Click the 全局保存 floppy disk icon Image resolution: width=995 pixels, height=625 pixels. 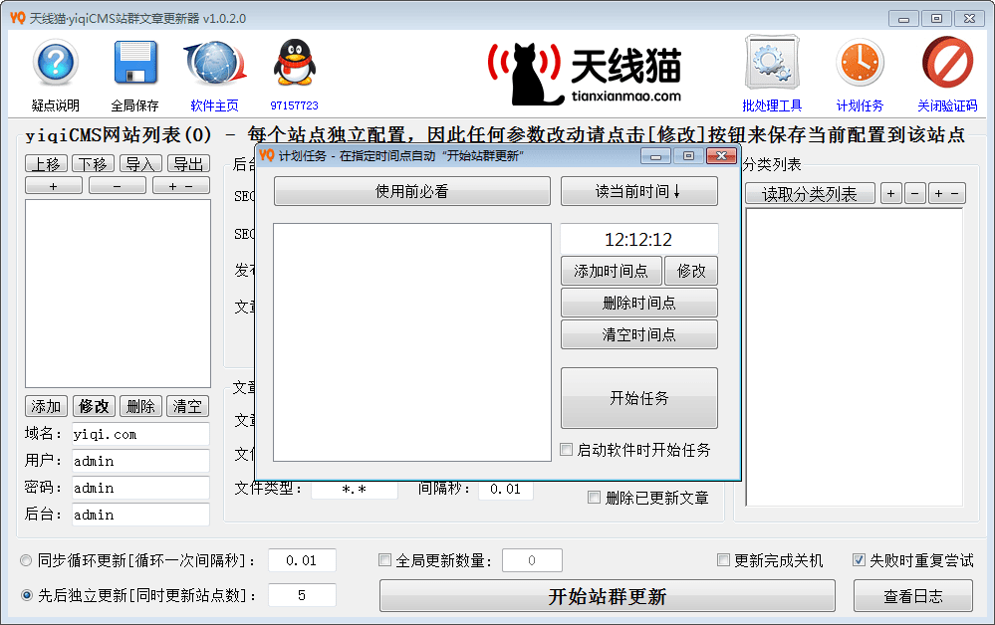pyautogui.click(x=135, y=62)
